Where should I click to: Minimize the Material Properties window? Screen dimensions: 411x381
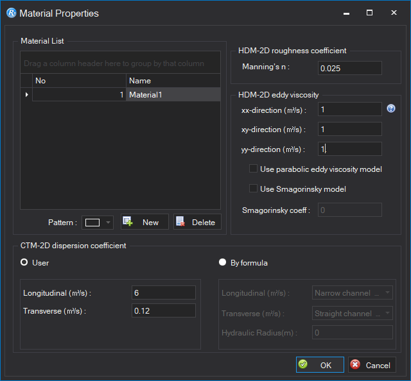[x=347, y=13]
